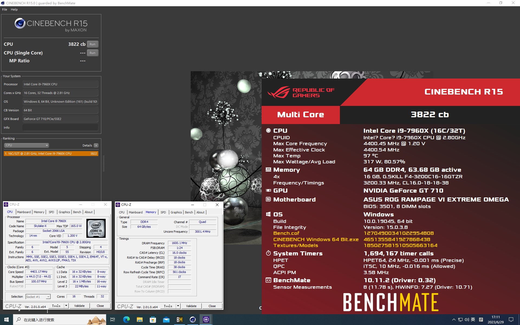This screenshot has width=520, height=325.
Task: Select CPU tab in right CPU-Z window
Action: tap(122, 212)
